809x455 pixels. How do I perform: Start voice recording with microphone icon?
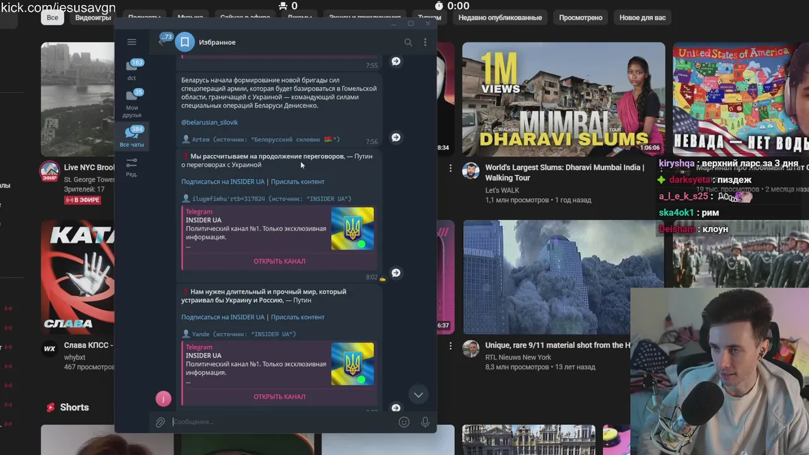tap(425, 422)
